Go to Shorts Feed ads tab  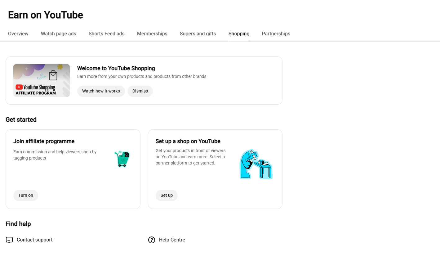coord(107,34)
